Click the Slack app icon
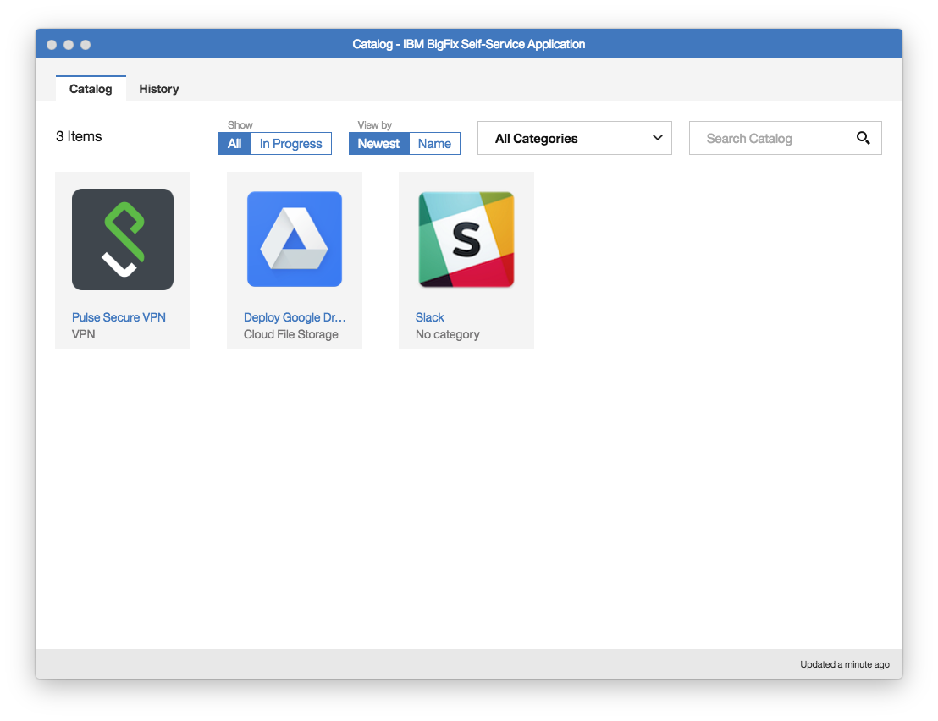The height and width of the screenshot is (721, 938). coord(466,239)
